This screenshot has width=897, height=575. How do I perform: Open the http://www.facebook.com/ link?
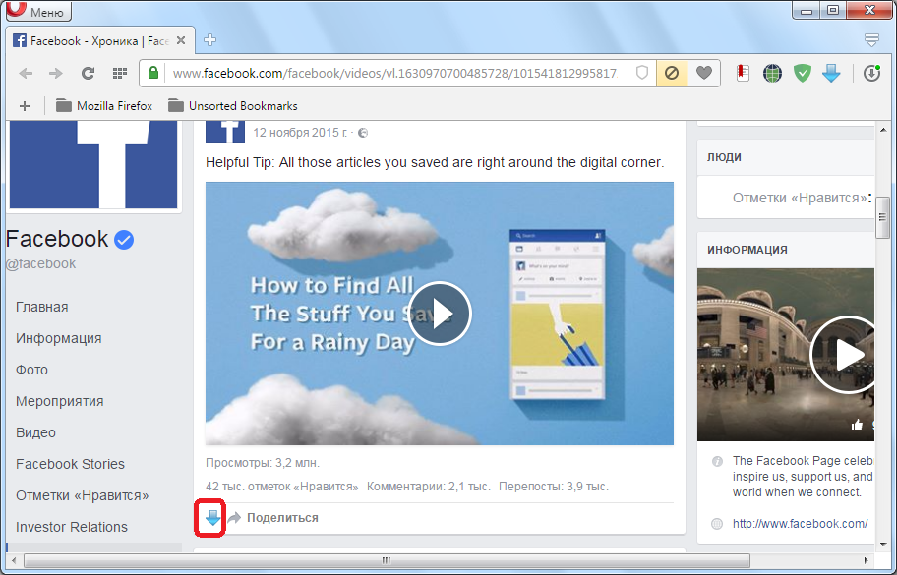pos(800,523)
